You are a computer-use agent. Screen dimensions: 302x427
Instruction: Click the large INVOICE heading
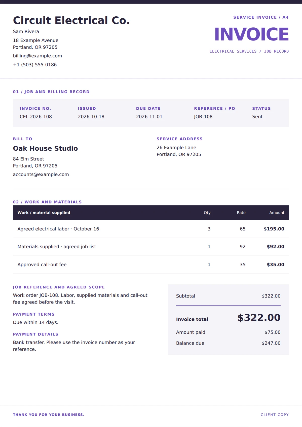[251, 34]
